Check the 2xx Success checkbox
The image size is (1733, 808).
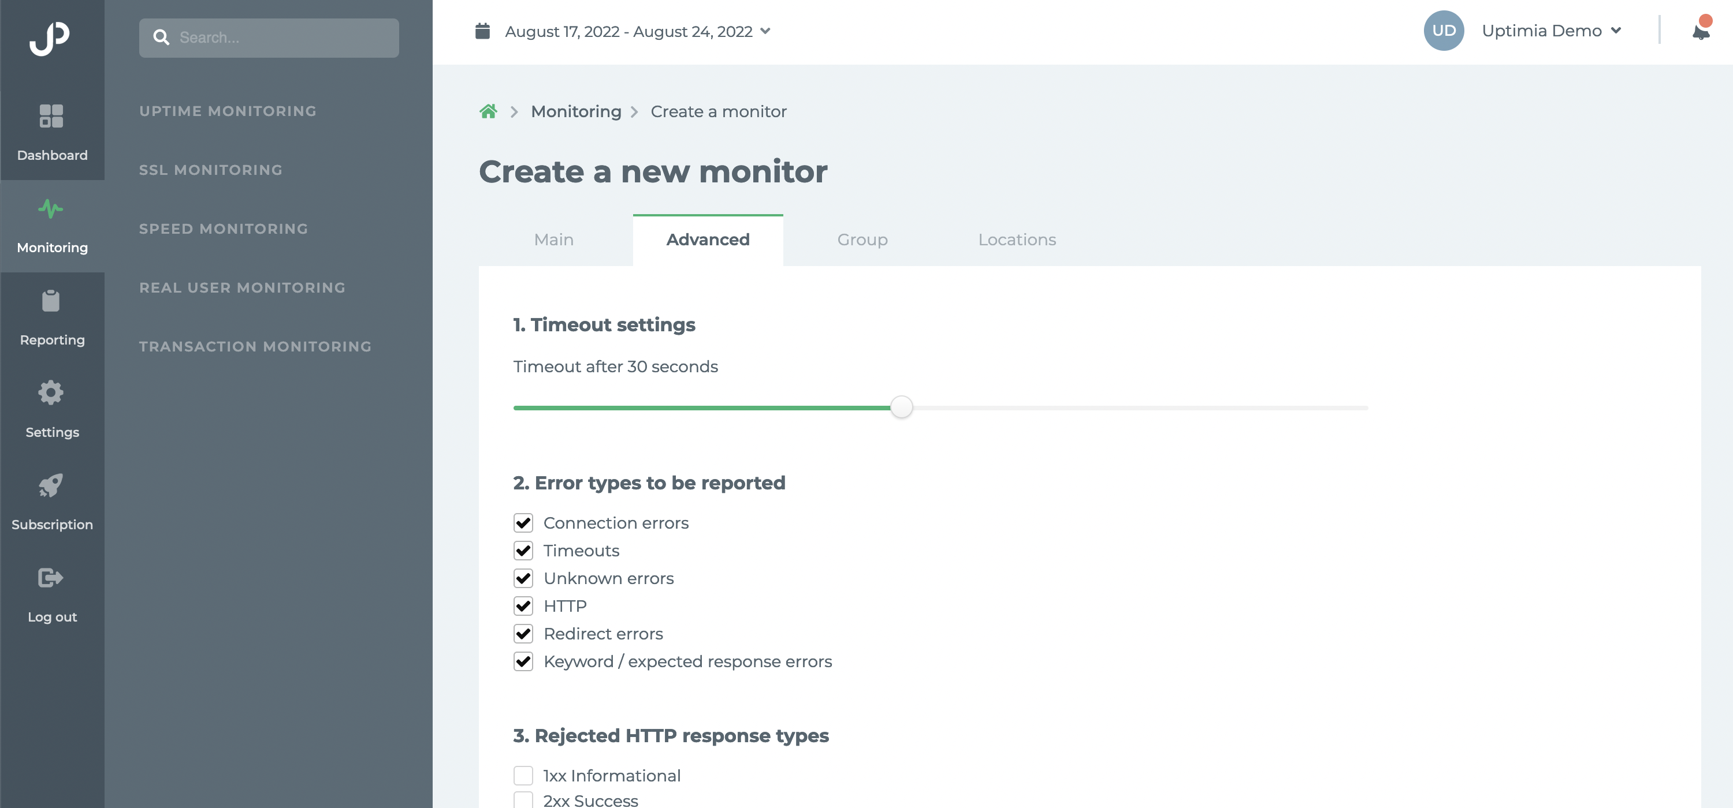pyautogui.click(x=523, y=800)
